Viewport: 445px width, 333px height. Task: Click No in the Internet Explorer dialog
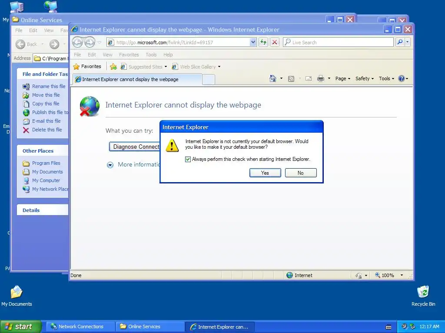click(x=301, y=173)
